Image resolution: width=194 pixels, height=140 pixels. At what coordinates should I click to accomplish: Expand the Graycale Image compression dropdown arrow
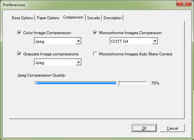78,62
